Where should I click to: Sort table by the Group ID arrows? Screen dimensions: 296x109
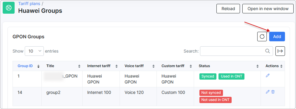pos(38,66)
